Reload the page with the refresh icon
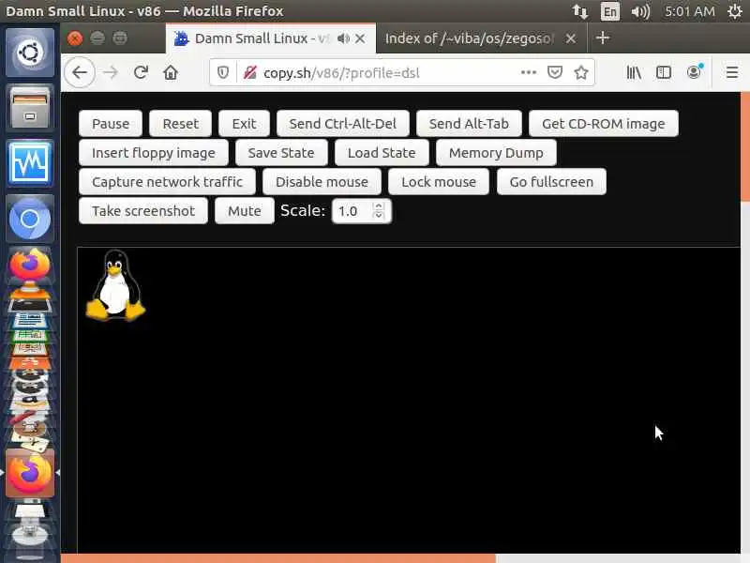 point(141,72)
